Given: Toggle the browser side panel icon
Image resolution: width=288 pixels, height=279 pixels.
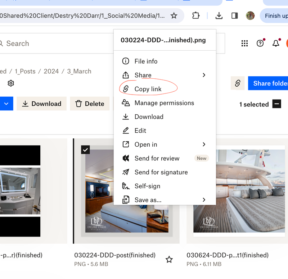Looking at the screenshot, I should pyautogui.click(x=234, y=16).
